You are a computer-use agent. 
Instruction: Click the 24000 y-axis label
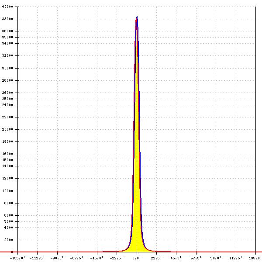coord(7,105)
